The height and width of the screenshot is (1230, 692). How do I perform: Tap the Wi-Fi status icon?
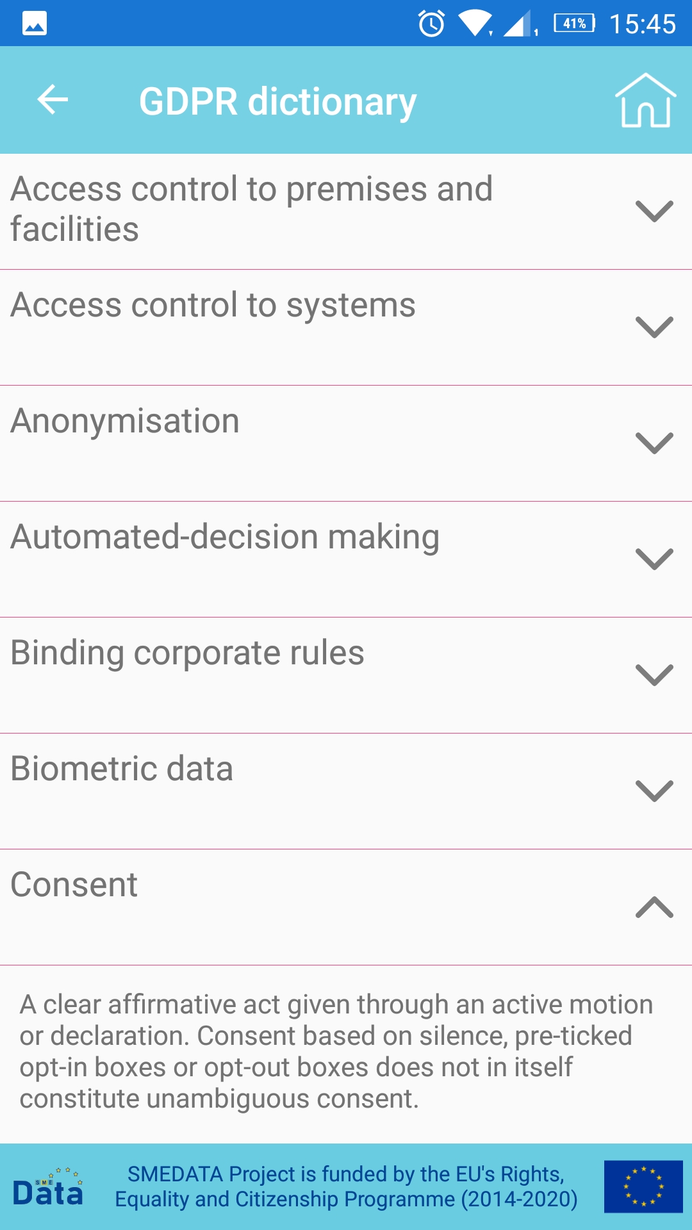tap(474, 24)
